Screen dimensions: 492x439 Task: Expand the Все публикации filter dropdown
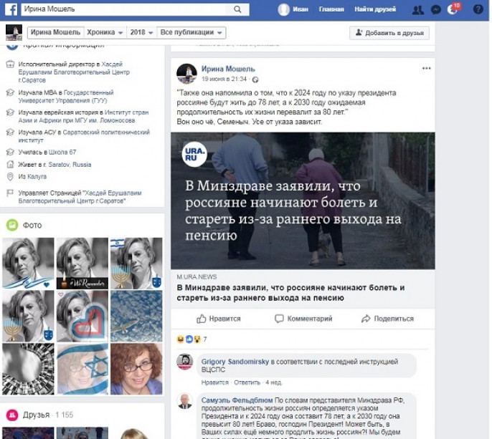click(191, 33)
